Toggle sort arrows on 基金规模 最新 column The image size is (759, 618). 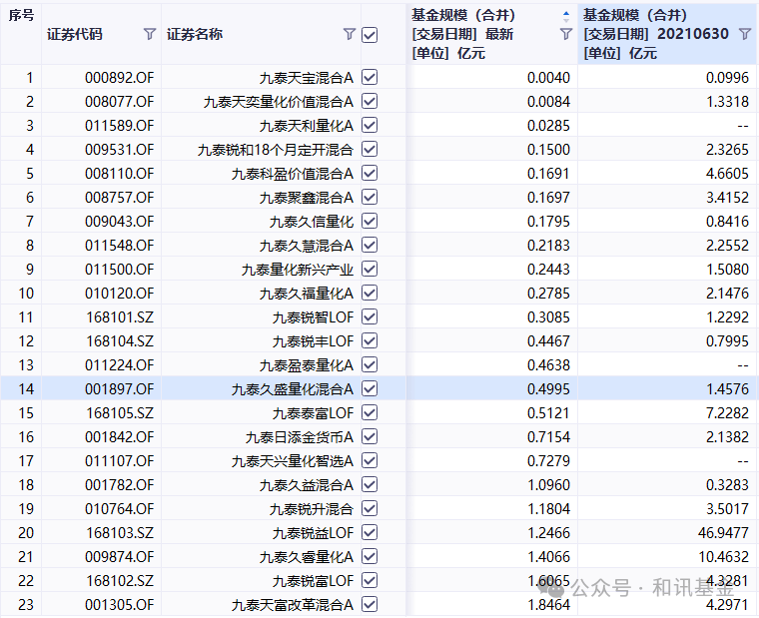[566, 16]
